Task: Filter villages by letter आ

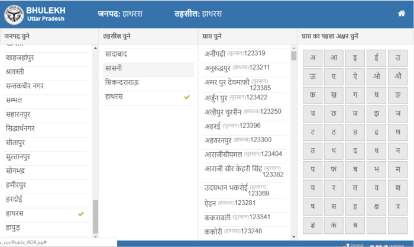Action: tap(334, 58)
